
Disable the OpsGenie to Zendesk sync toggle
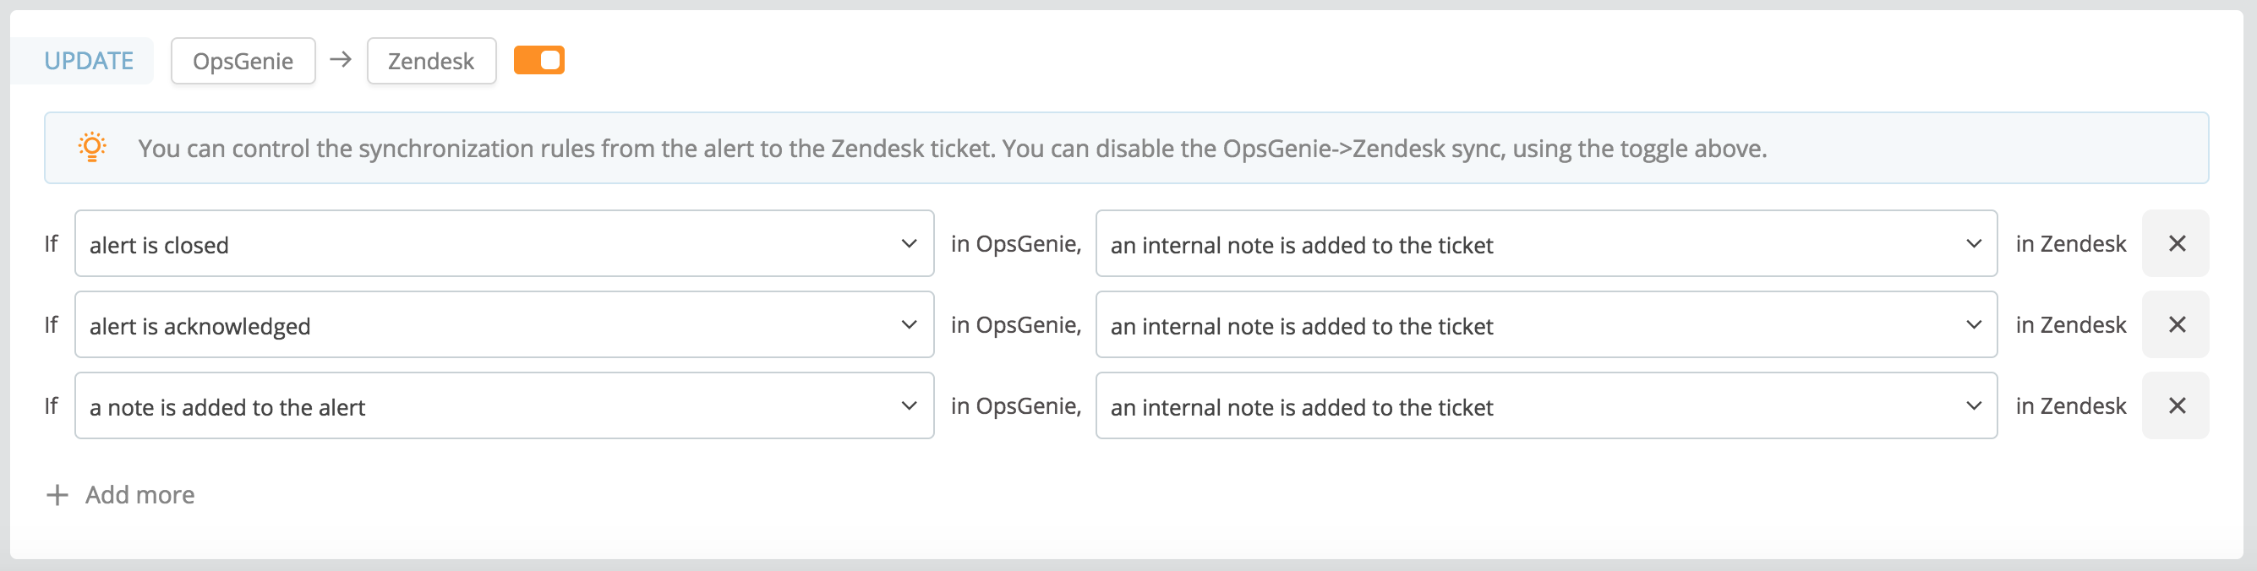(539, 60)
